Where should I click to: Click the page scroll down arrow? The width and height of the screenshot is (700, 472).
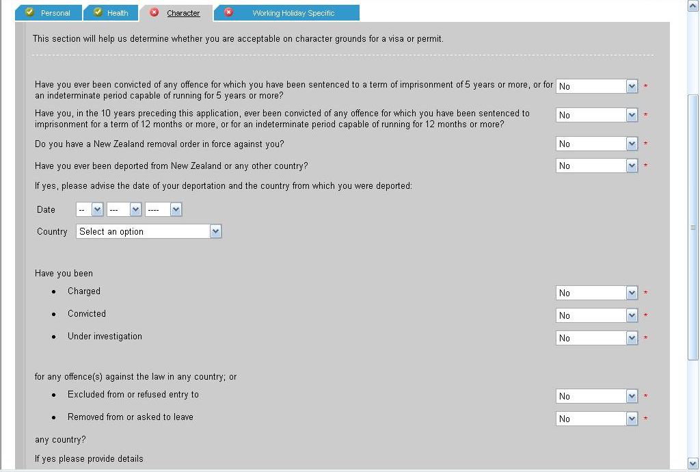[x=693, y=463]
